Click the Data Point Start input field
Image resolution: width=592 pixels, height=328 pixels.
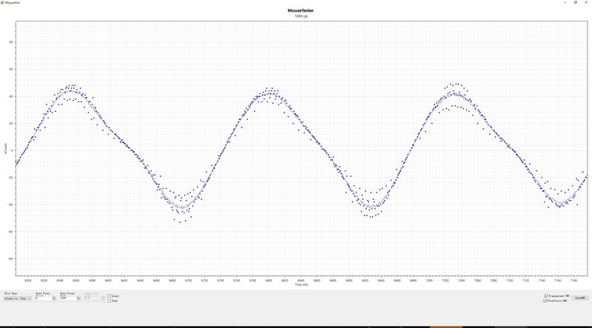(44, 298)
